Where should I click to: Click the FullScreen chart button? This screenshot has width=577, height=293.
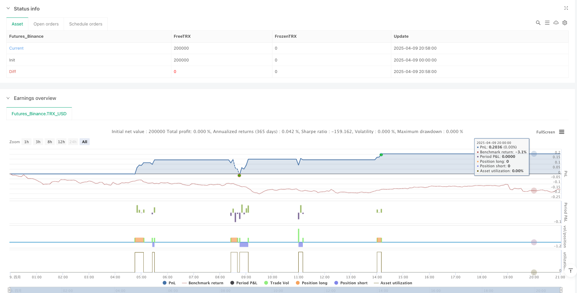point(546,132)
